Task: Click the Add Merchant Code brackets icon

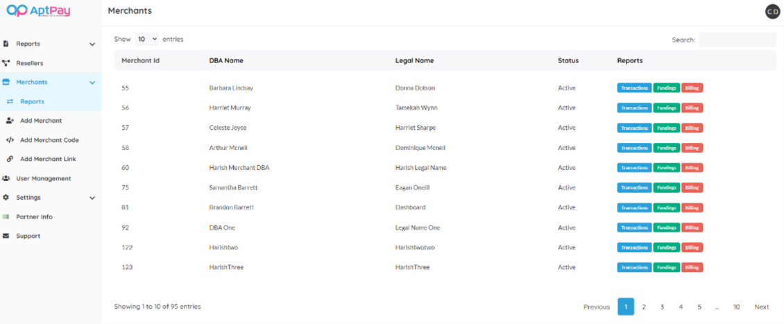Action: point(10,140)
